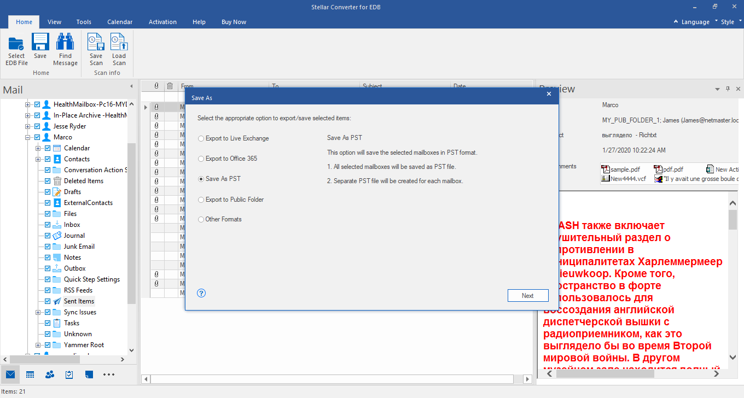Uncheck the Calendar folder checkbox
This screenshot has height=398, width=744.
click(x=47, y=148)
